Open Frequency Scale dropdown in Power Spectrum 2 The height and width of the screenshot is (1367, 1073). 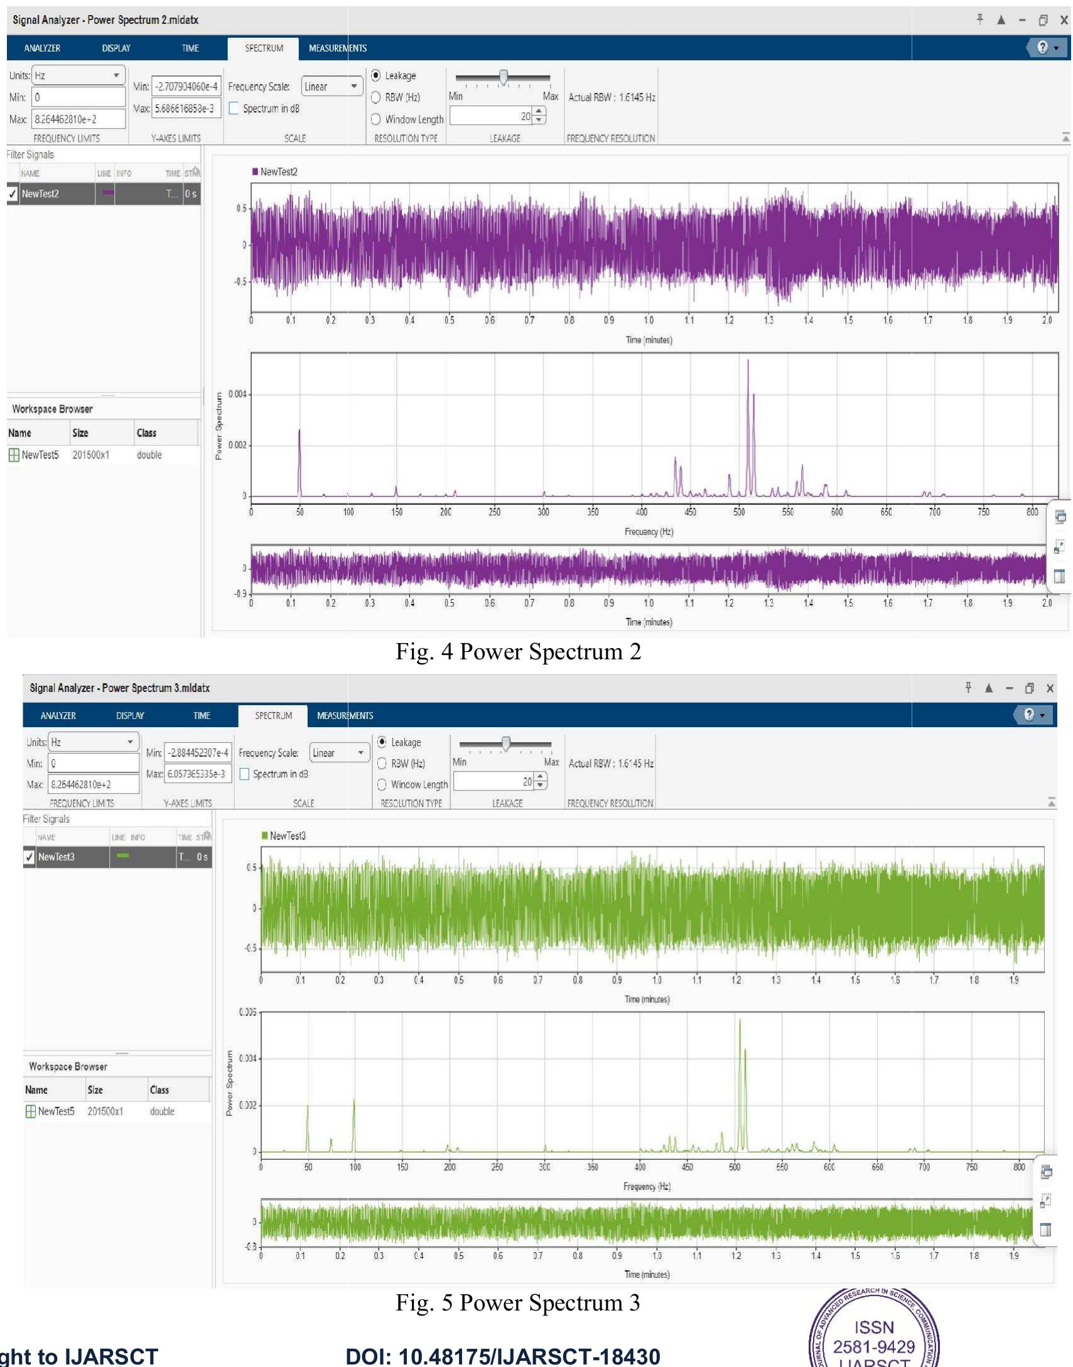(x=332, y=87)
